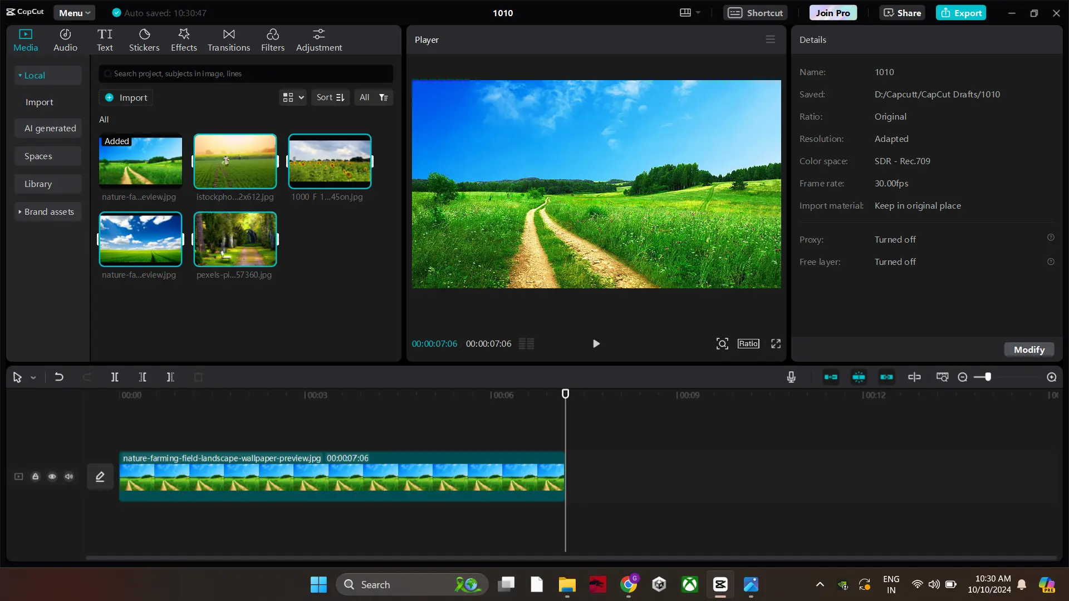Select the istockpho...2x612.jpg thumbnail
Image resolution: width=1069 pixels, height=601 pixels.
pyautogui.click(x=235, y=161)
